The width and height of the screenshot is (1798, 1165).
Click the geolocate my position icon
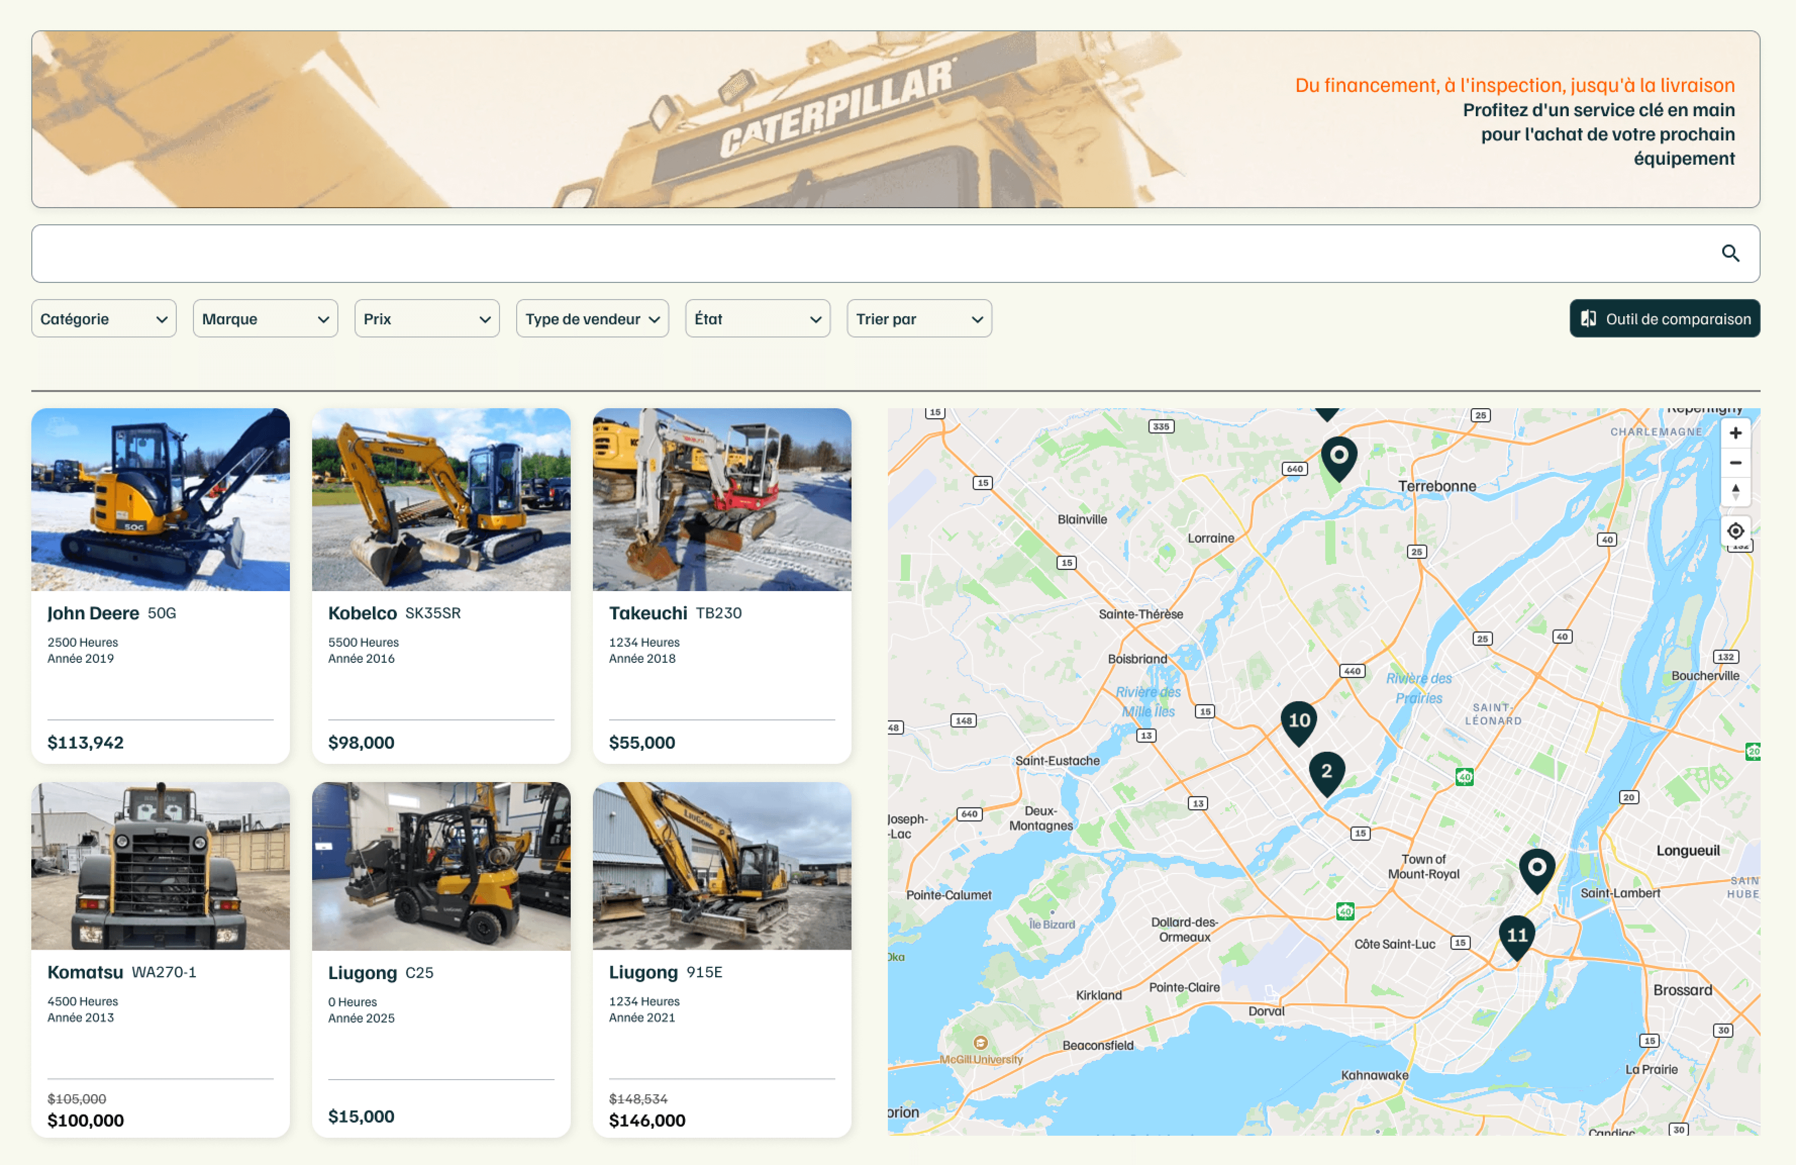coord(1735,531)
